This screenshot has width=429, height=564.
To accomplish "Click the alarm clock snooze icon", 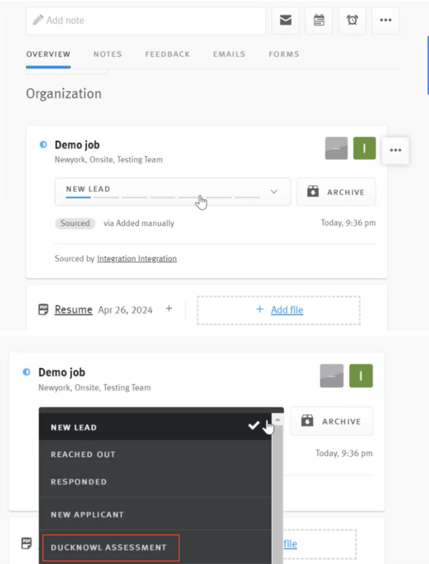I will [352, 20].
